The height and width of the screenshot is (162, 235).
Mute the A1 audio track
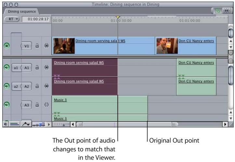coord(7,67)
